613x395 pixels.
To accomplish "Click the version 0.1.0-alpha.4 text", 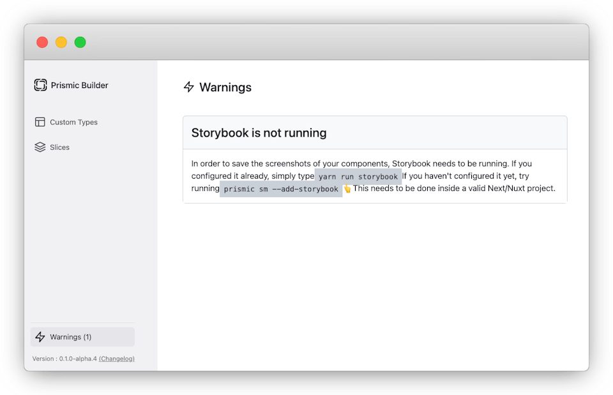I will [64, 359].
